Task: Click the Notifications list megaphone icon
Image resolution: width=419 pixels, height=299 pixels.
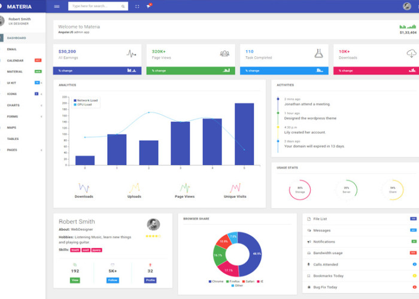Action: pos(309,242)
